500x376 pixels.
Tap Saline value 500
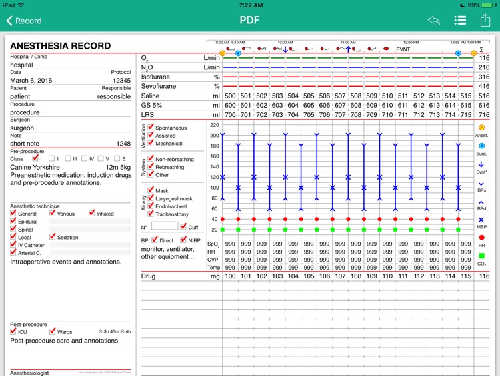(230, 96)
